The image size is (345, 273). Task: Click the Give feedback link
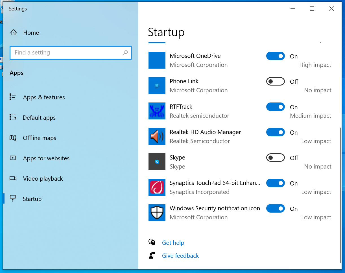click(180, 255)
